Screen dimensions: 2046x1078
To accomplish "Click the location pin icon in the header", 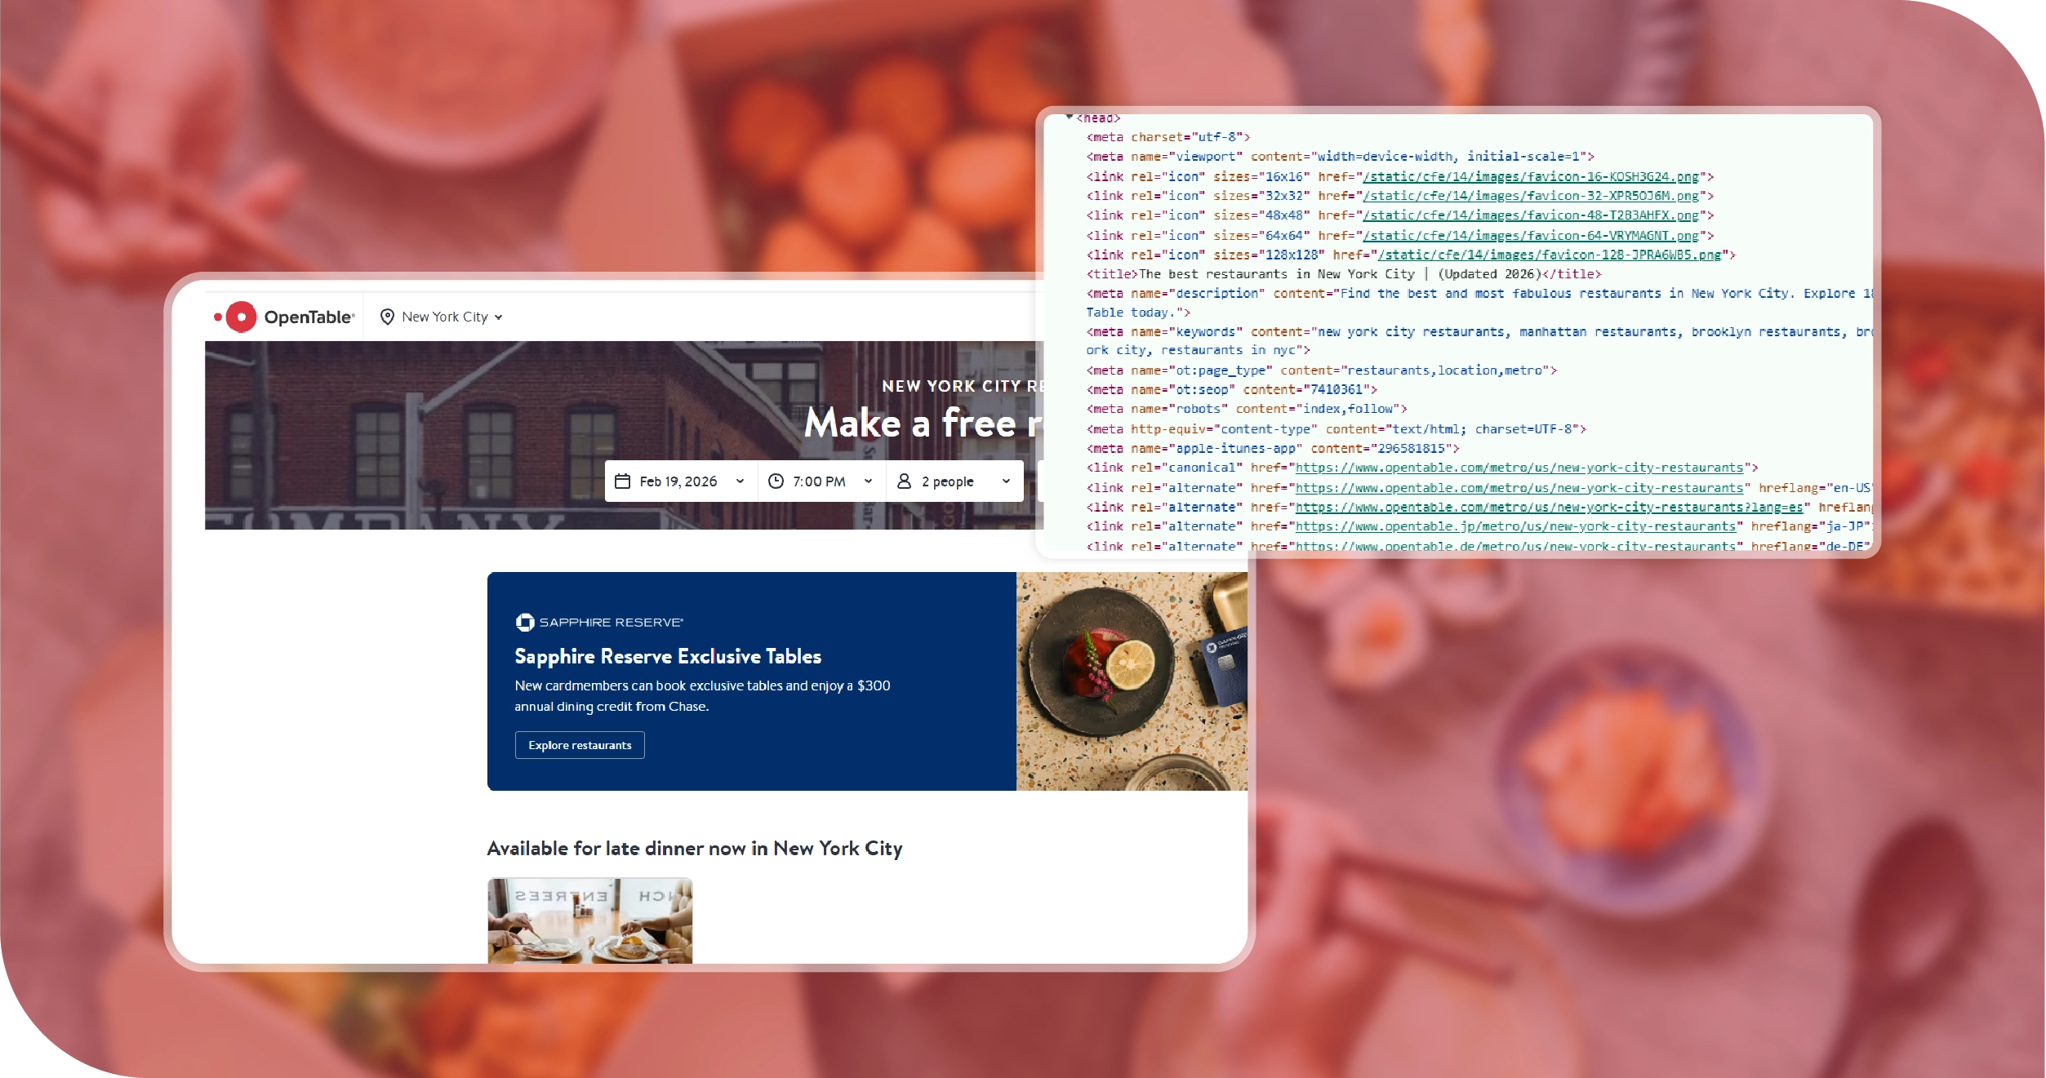I will (387, 317).
